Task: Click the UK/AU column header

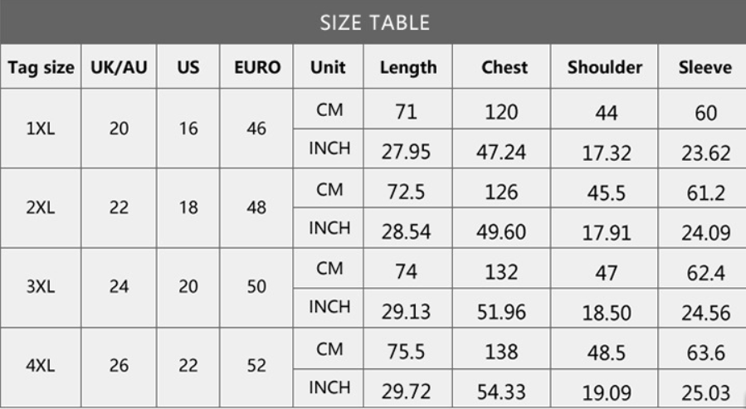Action: pyautogui.click(x=119, y=68)
